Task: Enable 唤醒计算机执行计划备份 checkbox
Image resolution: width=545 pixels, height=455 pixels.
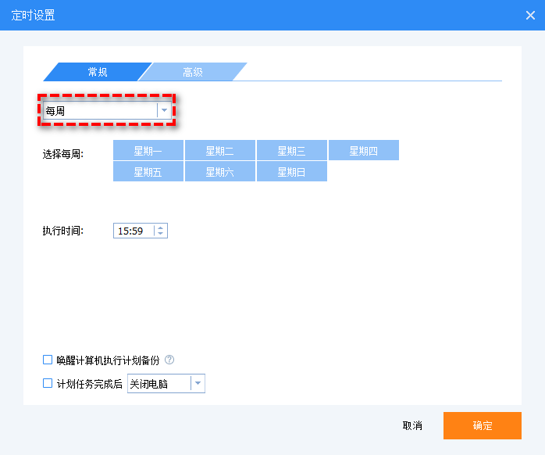Action: [48, 360]
